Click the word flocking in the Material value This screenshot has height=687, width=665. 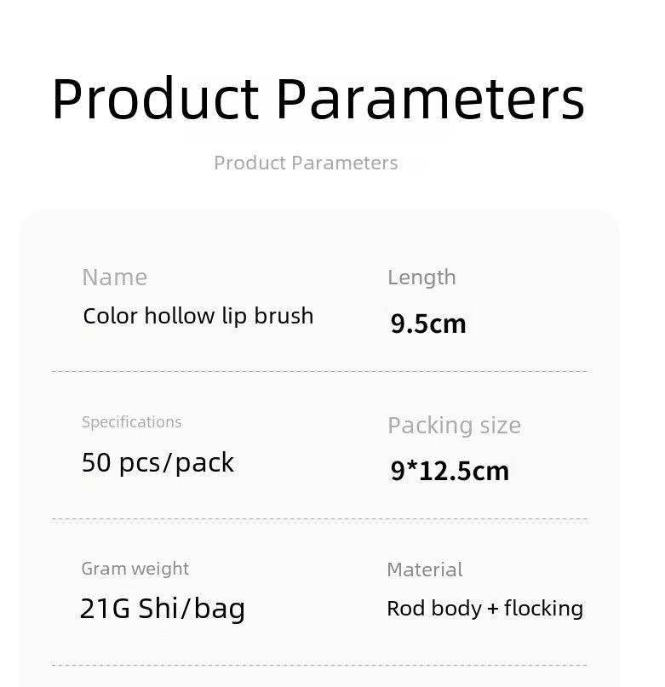(x=543, y=609)
